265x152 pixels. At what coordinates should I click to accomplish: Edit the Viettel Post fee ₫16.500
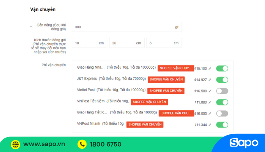coord(210,91)
